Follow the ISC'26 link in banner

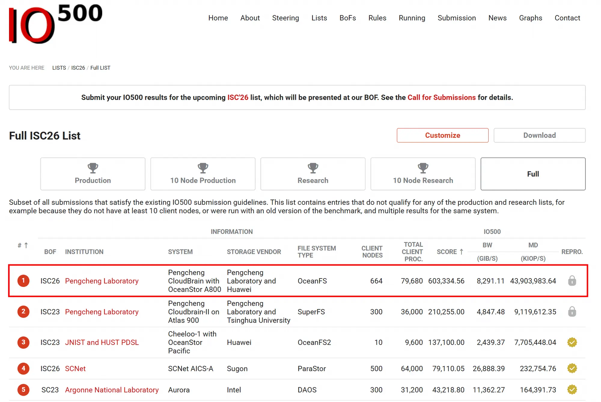tap(238, 97)
